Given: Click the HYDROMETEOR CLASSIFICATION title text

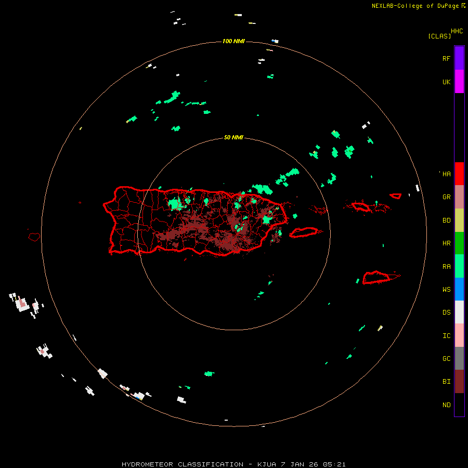Looking at the screenshot, I should click(x=183, y=464).
